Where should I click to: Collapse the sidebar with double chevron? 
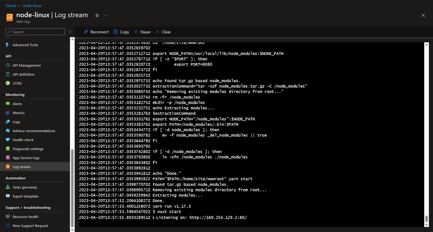click(70, 32)
